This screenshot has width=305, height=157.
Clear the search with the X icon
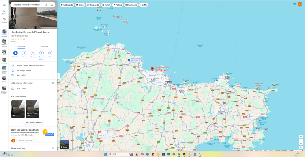pyautogui.click(x=52, y=5)
